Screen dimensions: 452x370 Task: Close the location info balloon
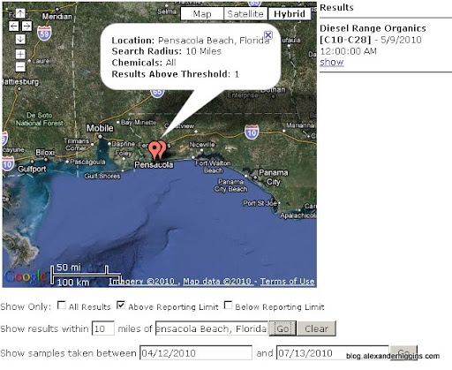(268, 35)
